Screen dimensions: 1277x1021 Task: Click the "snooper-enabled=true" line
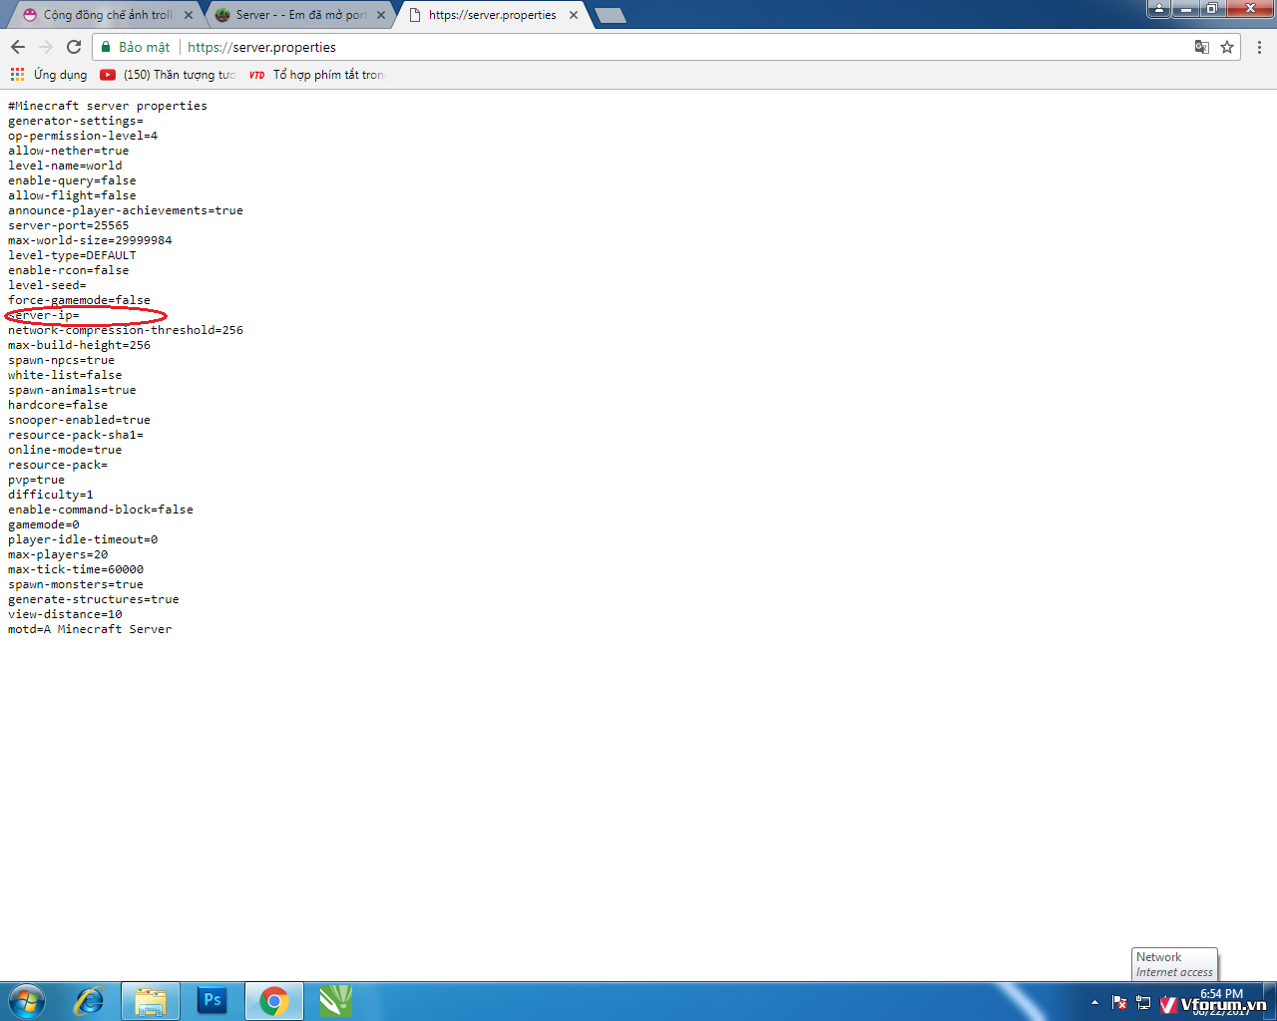(x=80, y=420)
